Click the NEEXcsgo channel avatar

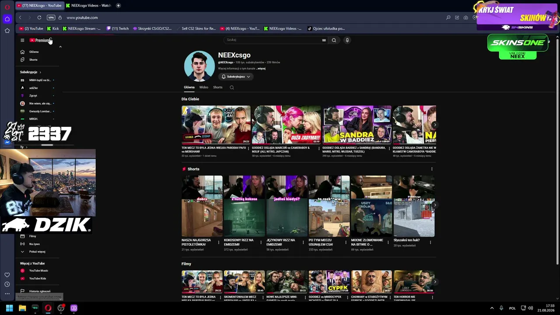pos(199,66)
